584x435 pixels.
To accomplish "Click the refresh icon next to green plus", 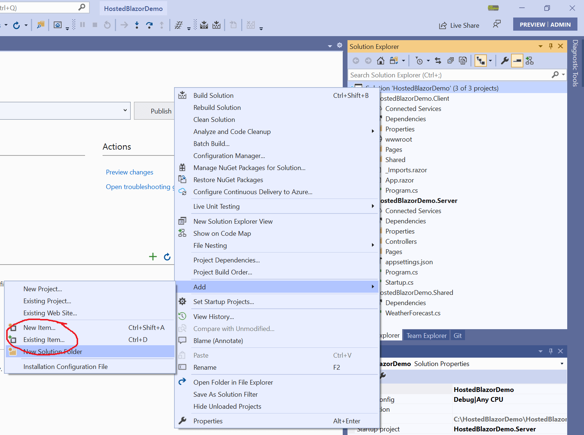I will point(167,257).
